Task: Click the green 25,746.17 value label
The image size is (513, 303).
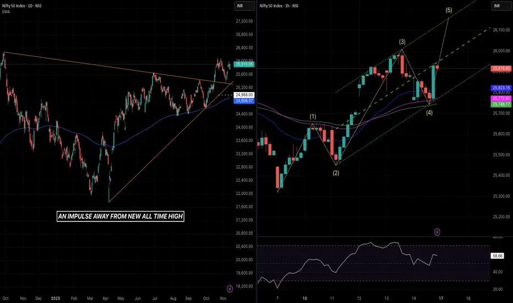Action: pyautogui.click(x=501, y=104)
